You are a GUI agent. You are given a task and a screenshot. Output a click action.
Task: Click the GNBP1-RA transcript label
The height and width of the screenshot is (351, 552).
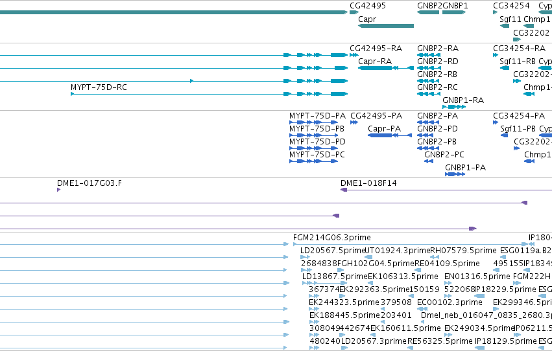point(463,100)
